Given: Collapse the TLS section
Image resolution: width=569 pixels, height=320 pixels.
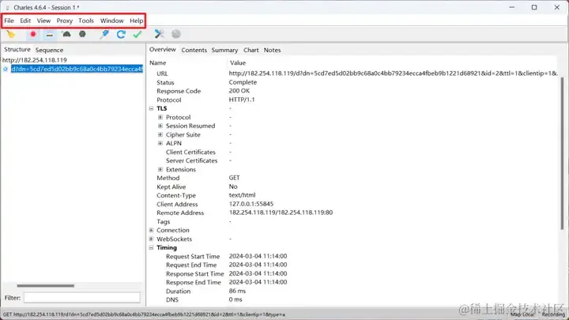Looking at the screenshot, I should [x=151, y=108].
